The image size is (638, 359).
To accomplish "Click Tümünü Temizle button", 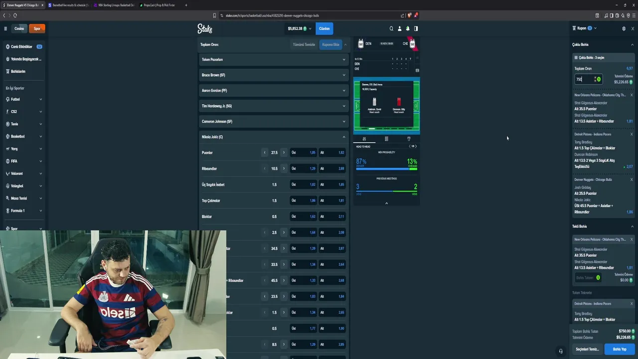I will pyautogui.click(x=304, y=44).
